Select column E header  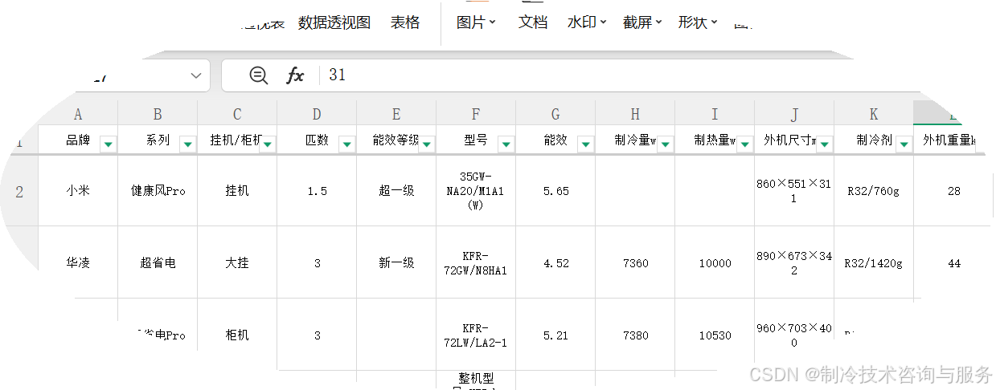[396, 114]
